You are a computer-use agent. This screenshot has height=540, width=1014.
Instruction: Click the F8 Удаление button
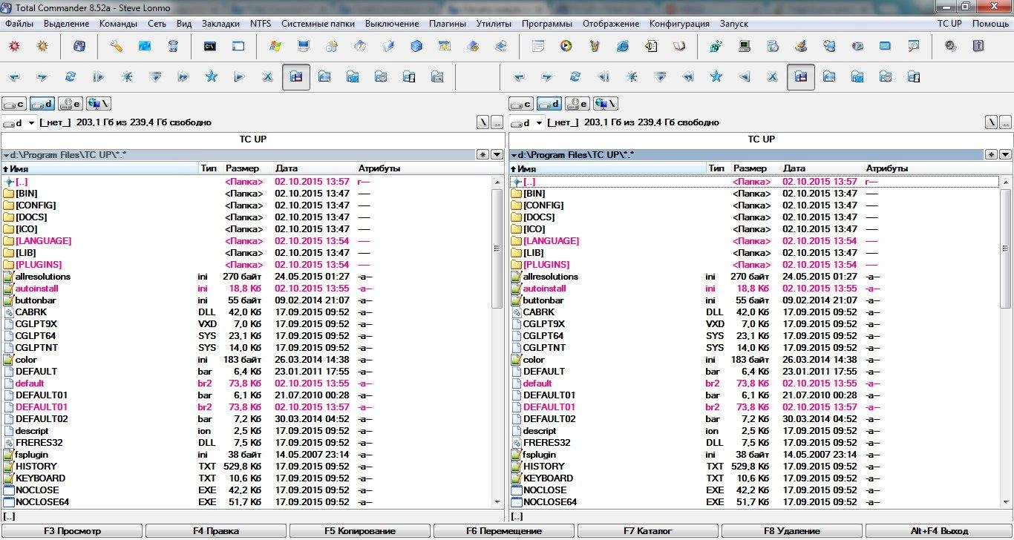pyautogui.click(x=792, y=531)
